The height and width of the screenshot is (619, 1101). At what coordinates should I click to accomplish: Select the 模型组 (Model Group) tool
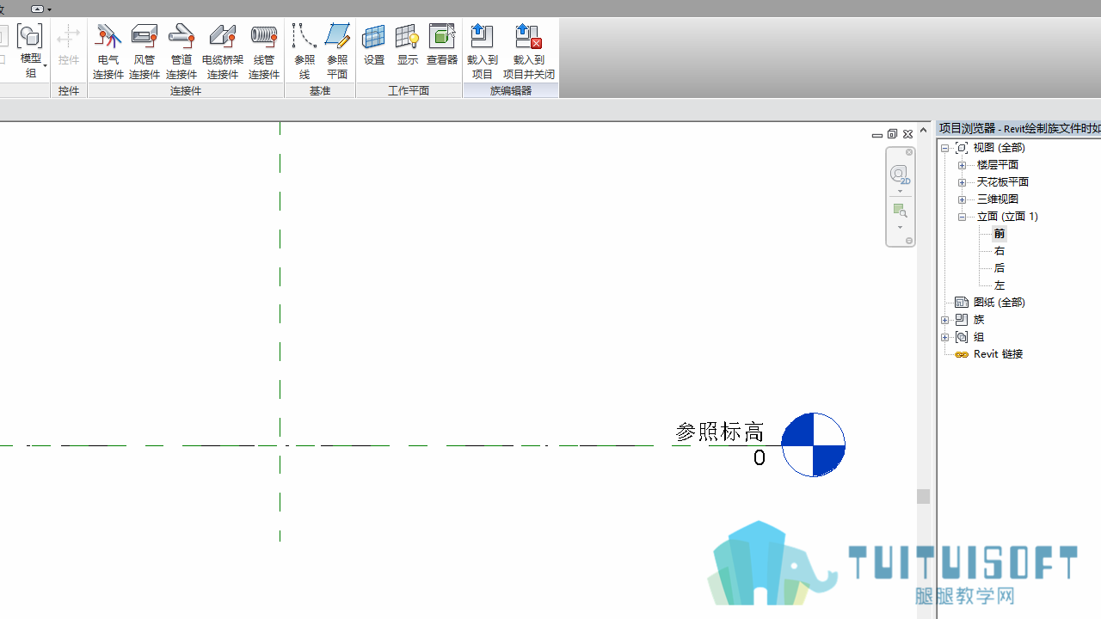point(31,51)
